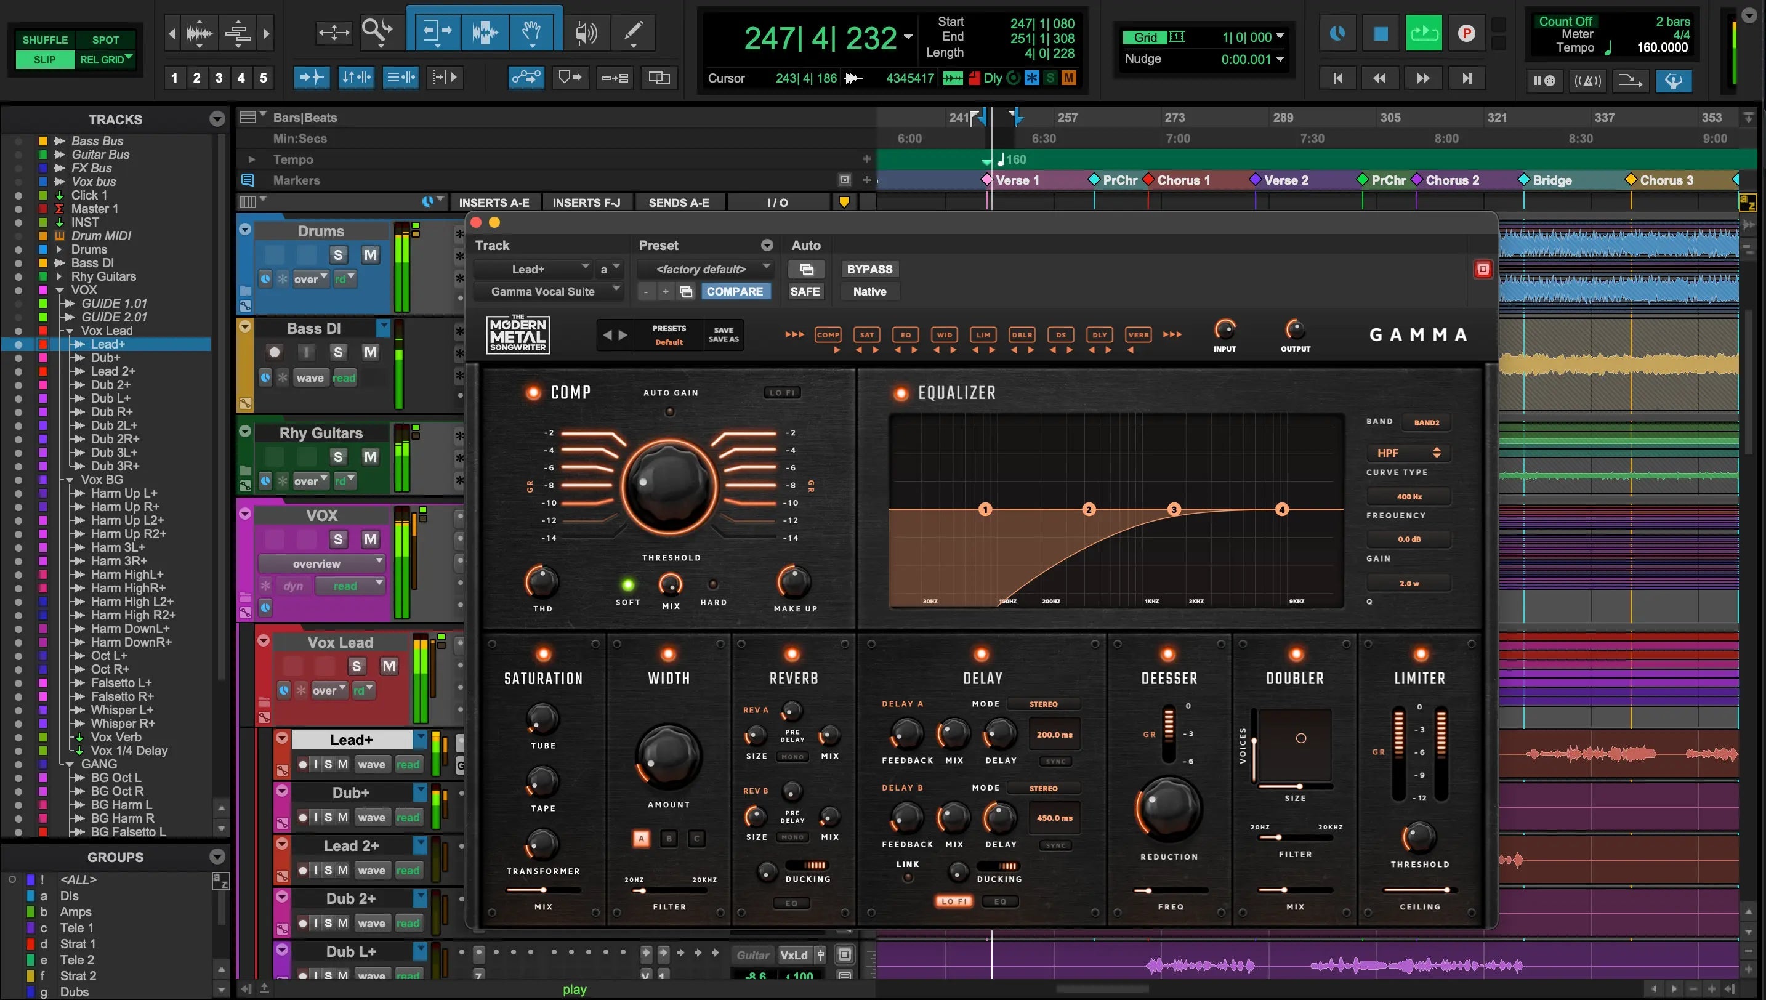Enable the metronome click icon
Viewport: 1766px width, 1000px height.
point(1587,81)
